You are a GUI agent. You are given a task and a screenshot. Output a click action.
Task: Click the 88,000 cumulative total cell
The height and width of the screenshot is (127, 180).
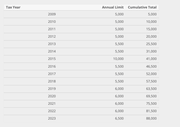point(151,118)
